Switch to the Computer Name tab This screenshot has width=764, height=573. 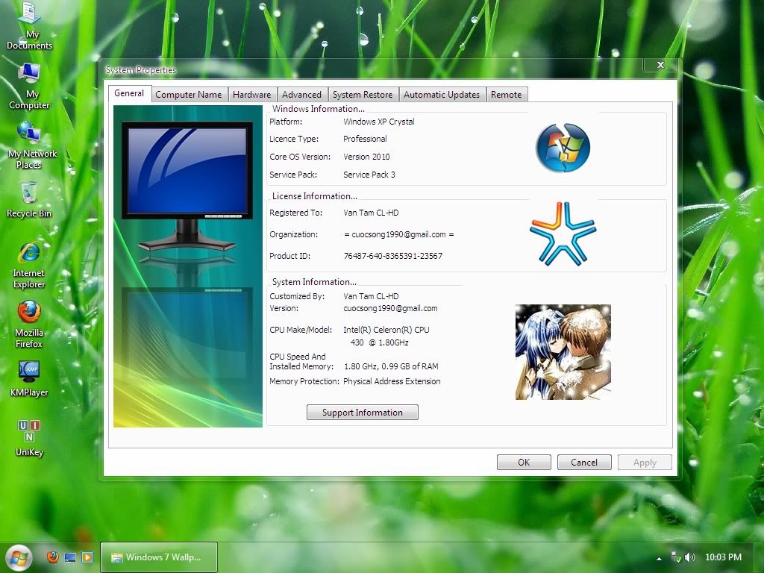click(188, 95)
